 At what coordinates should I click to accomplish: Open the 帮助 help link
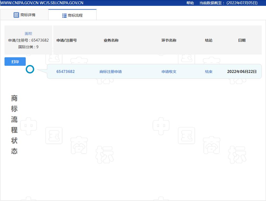point(190,3)
